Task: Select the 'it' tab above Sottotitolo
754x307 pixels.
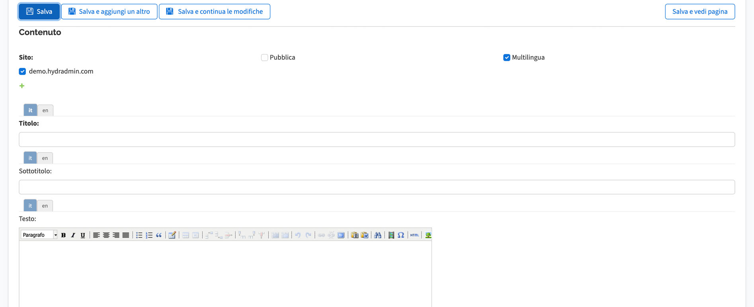Action: [x=30, y=158]
